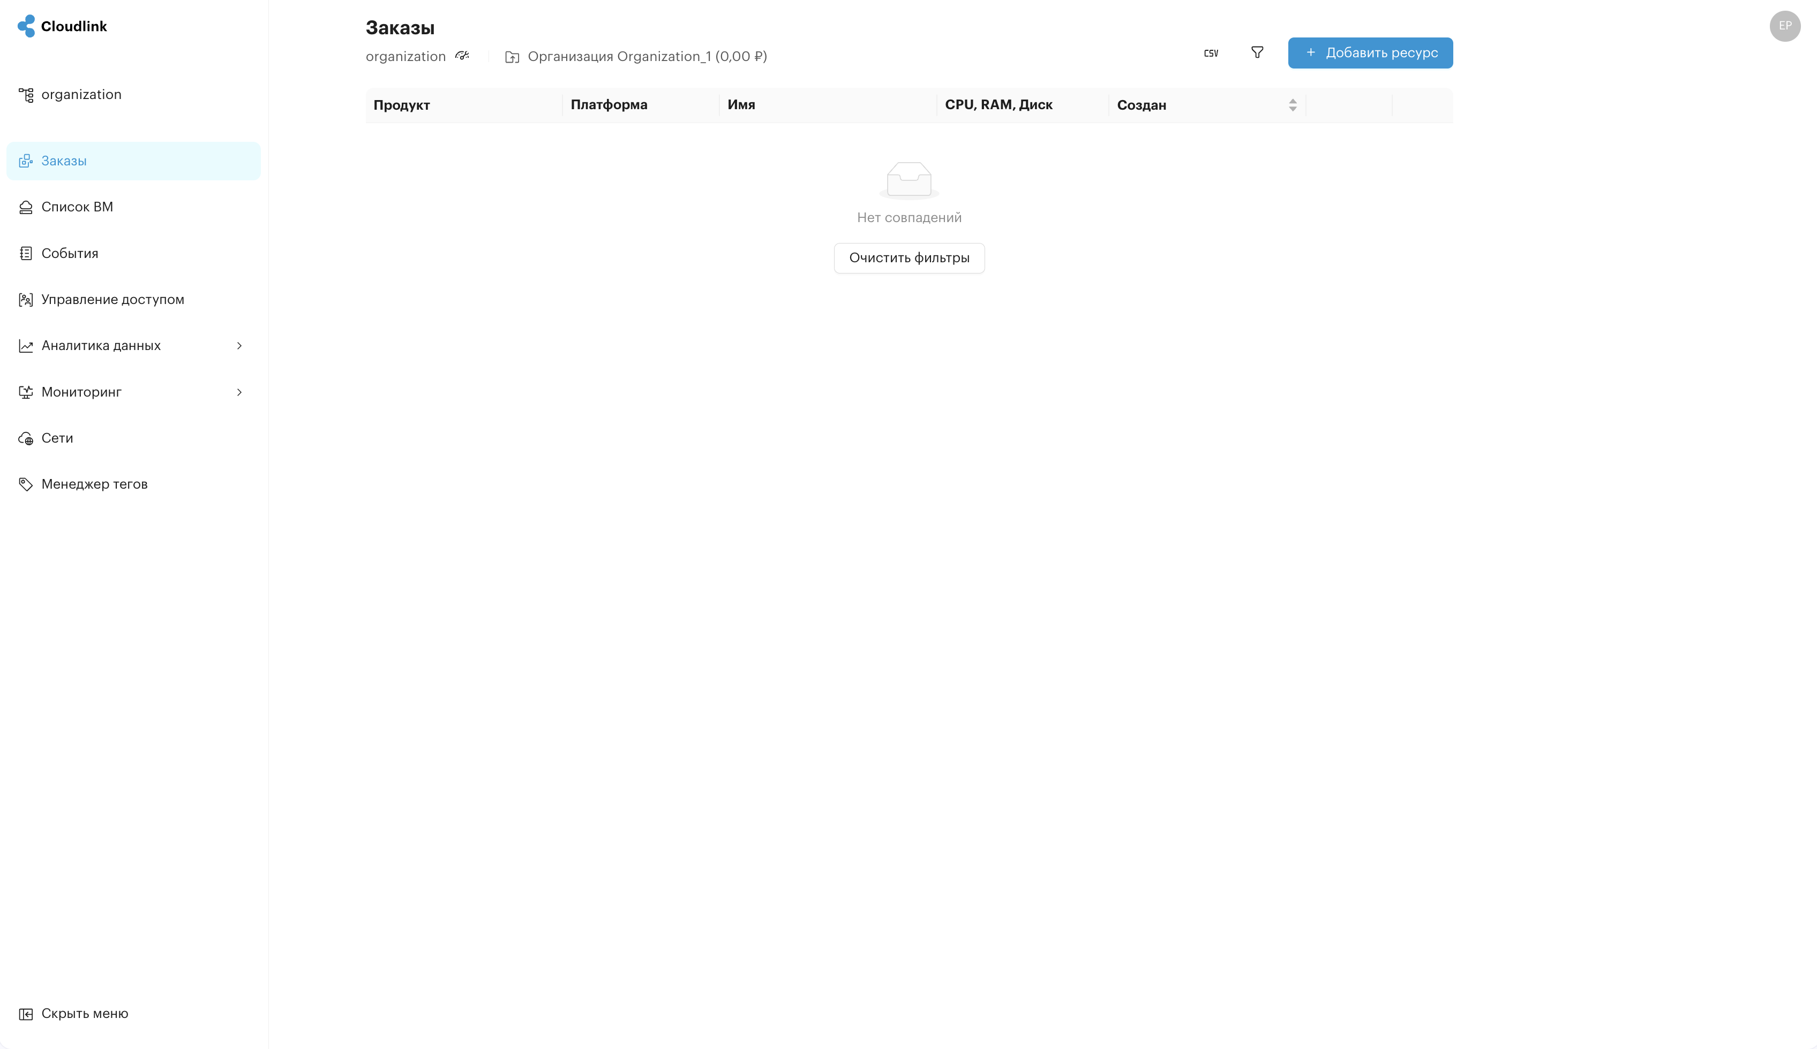Screen dimensions: 1817x1049
Task: Click the gauge icon next to organization
Action: [462, 56]
